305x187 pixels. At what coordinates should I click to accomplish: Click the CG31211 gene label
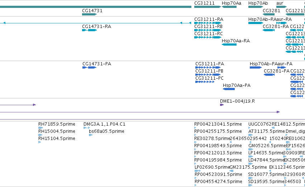coord(204,3)
